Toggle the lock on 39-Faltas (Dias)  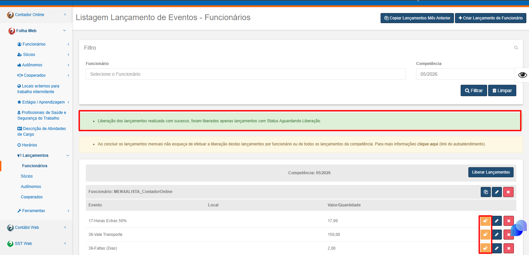(485, 248)
